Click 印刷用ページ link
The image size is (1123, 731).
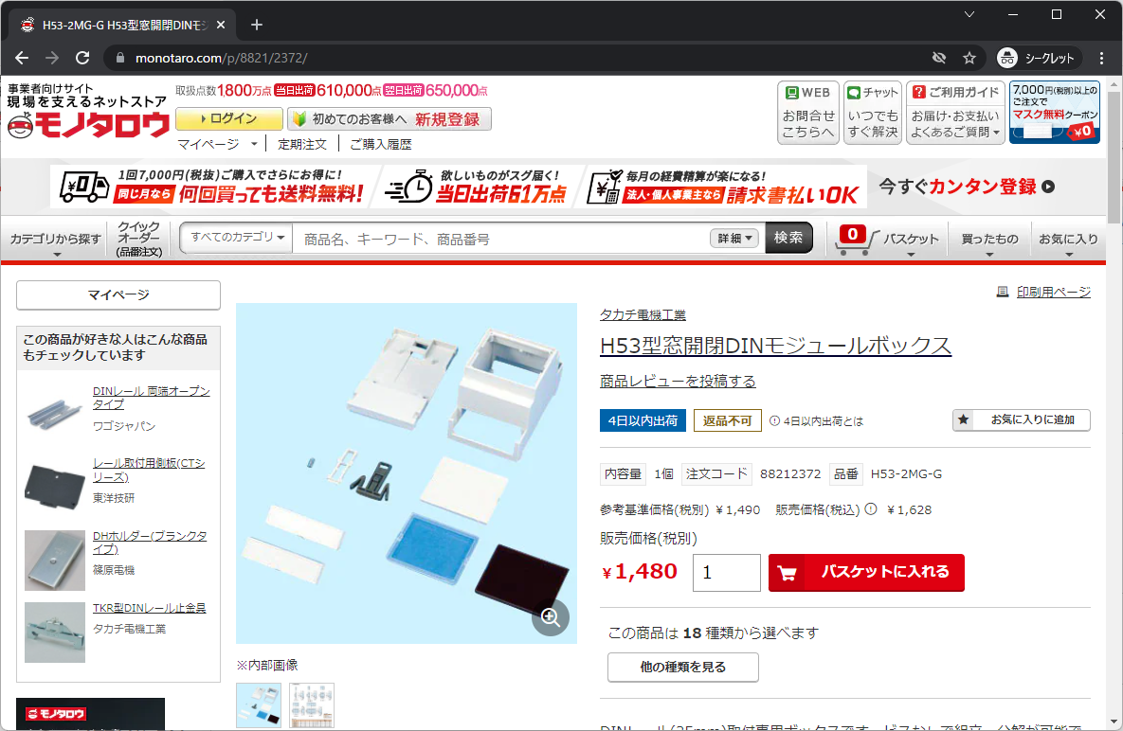click(x=1054, y=292)
